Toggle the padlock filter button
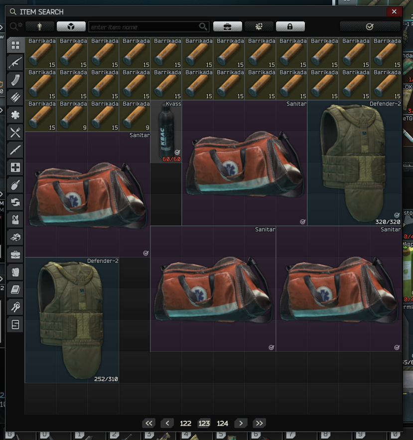This screenshot has width=413, height=440. click(290, 26)
